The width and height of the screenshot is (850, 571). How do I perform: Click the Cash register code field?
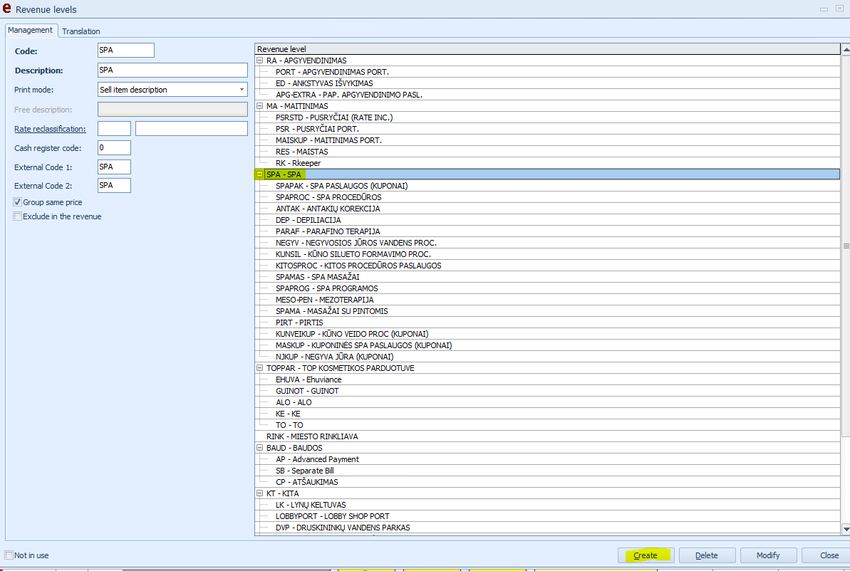pyautogui.click(x=114, y=148)
